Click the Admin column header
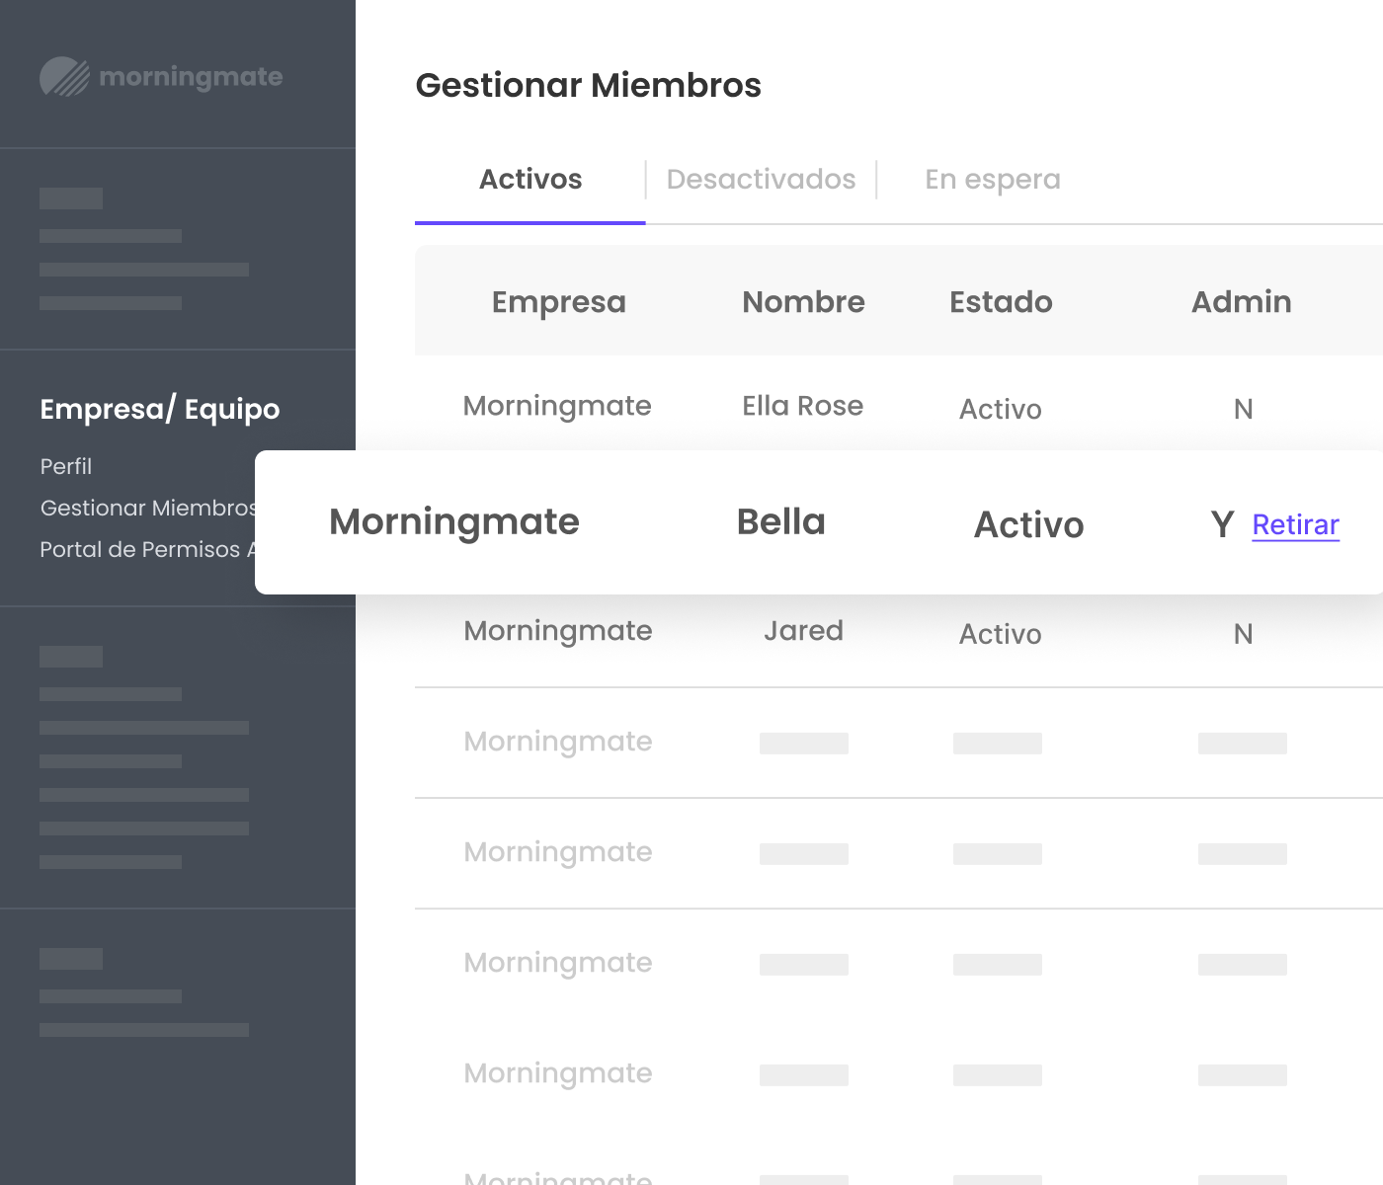Screen dimensions: 1383x1185 pos(1242,302)
